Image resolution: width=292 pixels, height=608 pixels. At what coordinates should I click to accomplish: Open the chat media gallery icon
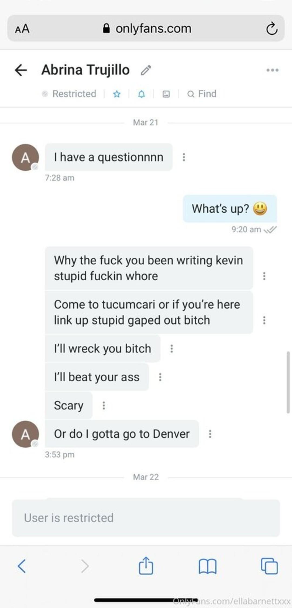click(x=166, y=94)
